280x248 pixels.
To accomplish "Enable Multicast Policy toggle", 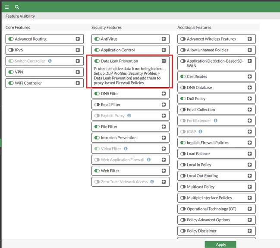I will (183, 187).
